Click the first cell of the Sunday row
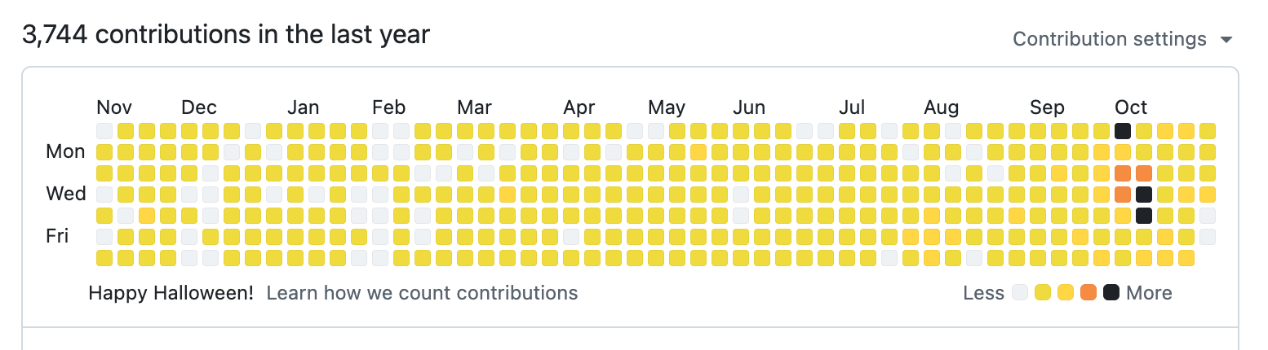Viewport: 1268px width, 350px height. (104, 131)
